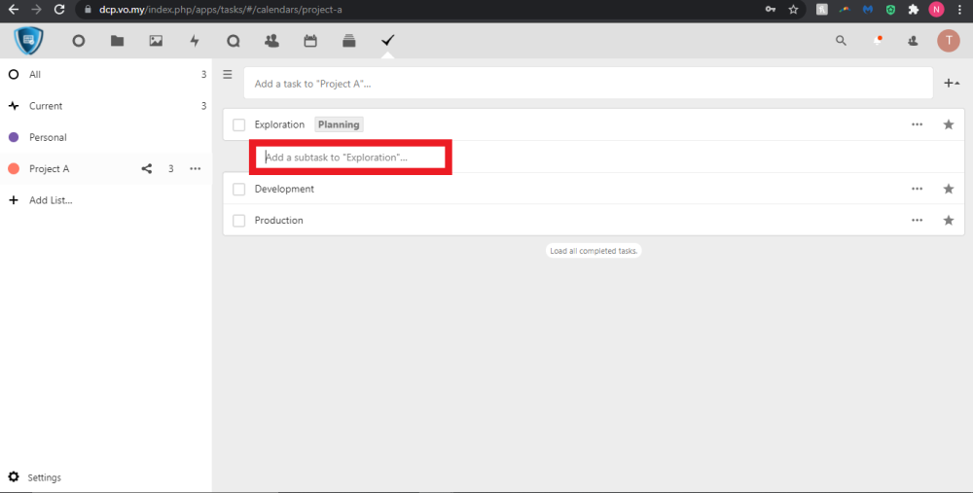The width and height of the screenshot is (973, 493).
Task: Click the search magnifier icon
Action: (842, 41)
